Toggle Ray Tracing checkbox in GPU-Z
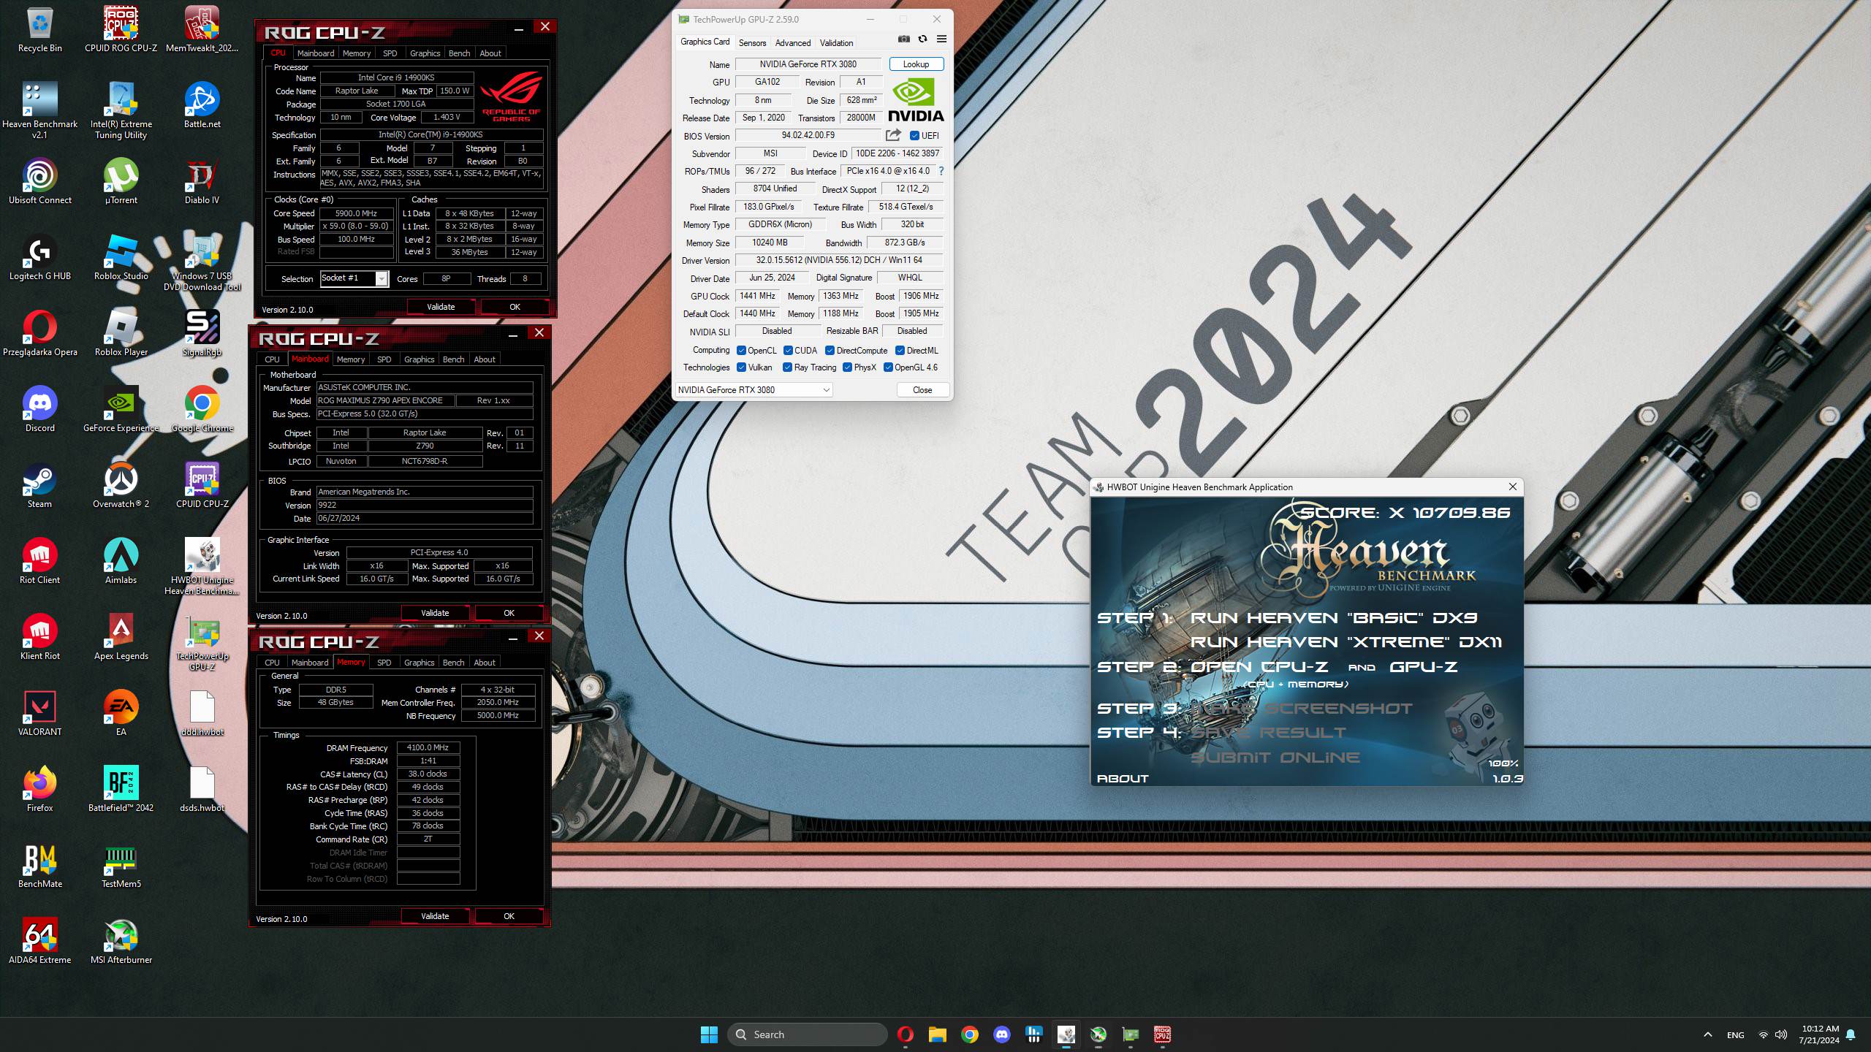Viewport: 1871px width, 1052px height. [x=787, y=367]
